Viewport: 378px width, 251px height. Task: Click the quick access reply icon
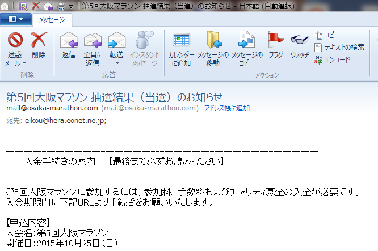[48, 6]
